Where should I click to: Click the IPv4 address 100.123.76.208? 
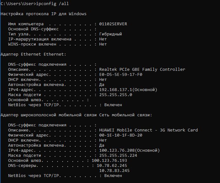[x=117, y=150]
